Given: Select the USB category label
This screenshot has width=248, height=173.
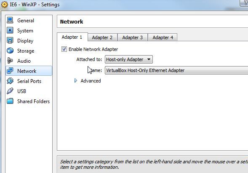Looking at the screenshot, I should pos(21,91).
